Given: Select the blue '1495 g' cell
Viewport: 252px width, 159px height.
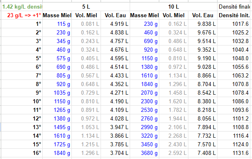Looking at the screenshot, I should pyautogui.click(x=57, y=127).
